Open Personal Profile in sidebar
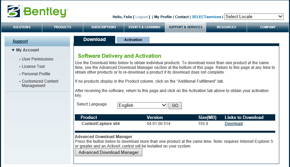Viewport: 290px width, 167px height. [x=36, y=74]
